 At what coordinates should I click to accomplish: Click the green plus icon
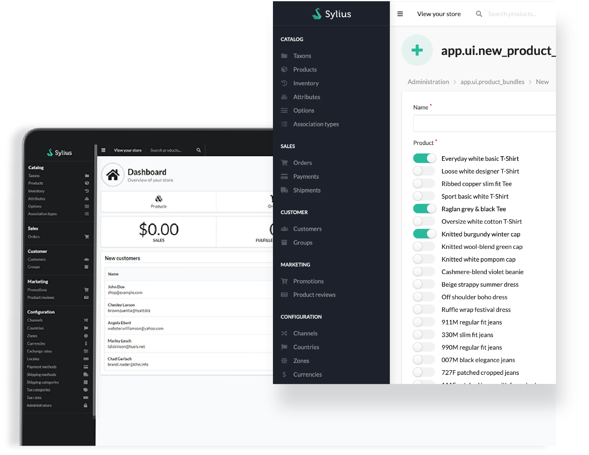pyautogui.click(x=417, y=50)
